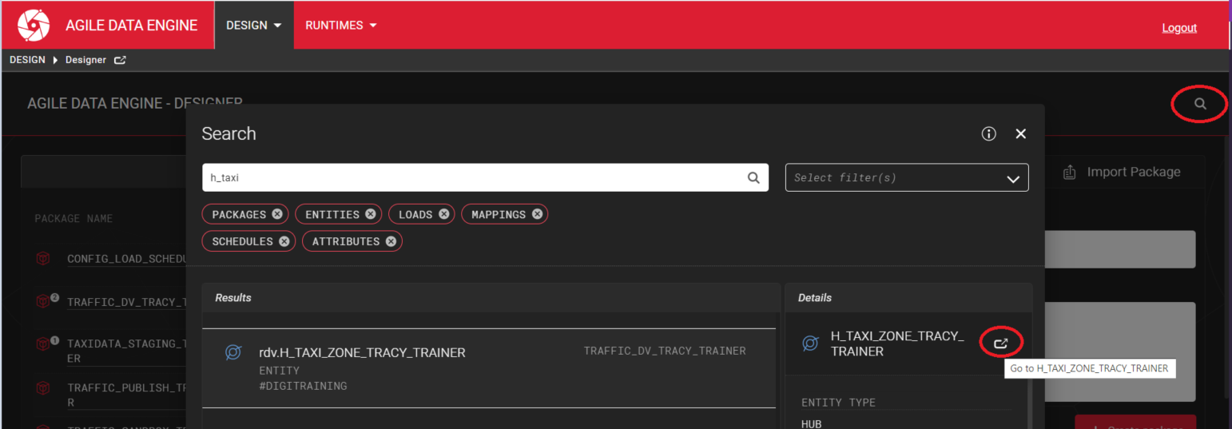Click Designer breadcrumb item

85,60
